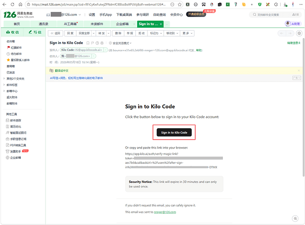This screenshot has height=225, width=305.
Task: Set a to-do reminder with clock icon
Action: (97, 43)
